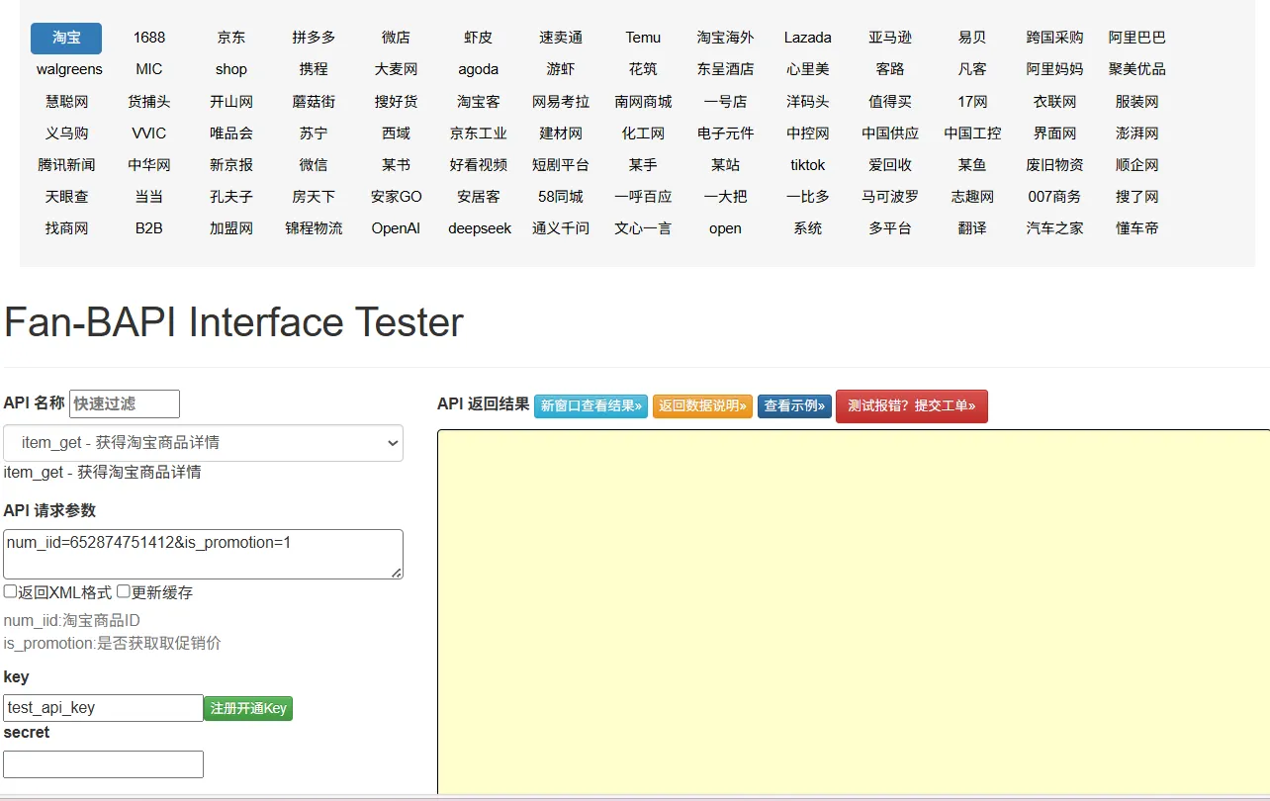Open the Lazada link
The width and height of the screenshot is (1270, 801).
[x=807, y=37]
